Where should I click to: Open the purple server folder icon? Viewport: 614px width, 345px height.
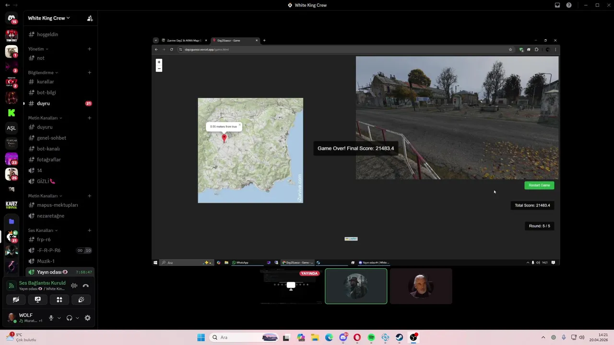pos(12,221)
